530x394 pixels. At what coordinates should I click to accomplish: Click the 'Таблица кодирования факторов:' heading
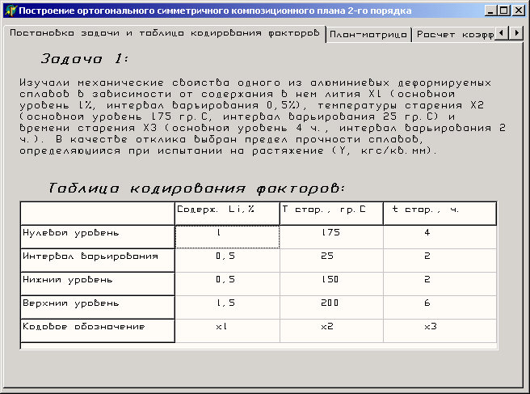[x=196, y=189]
